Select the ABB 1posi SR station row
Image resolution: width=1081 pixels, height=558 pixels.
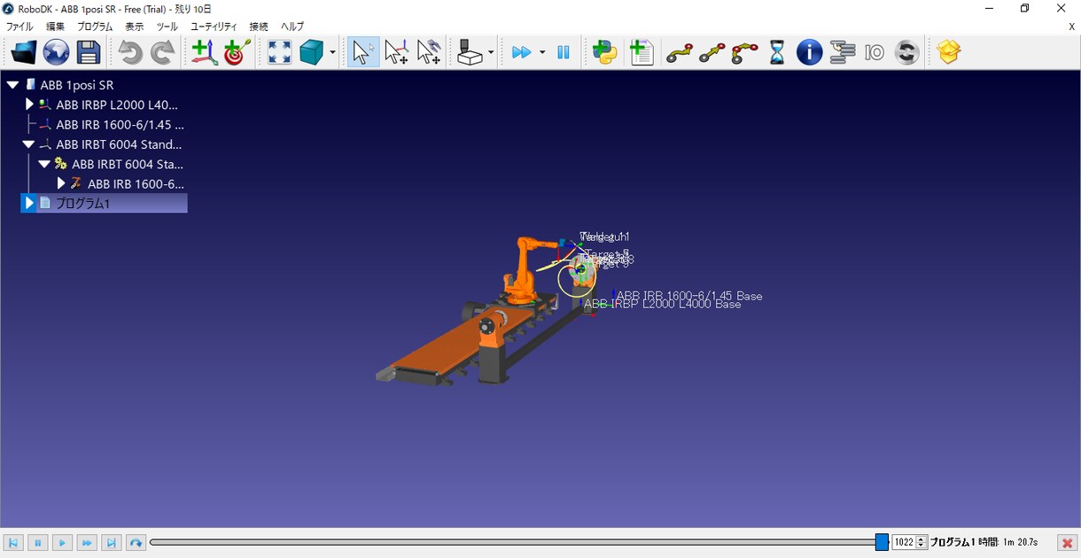click(x=77, y=85)
